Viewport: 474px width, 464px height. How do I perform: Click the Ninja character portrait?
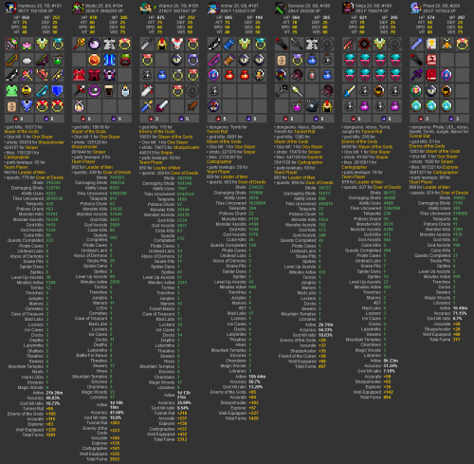(348, 8)
